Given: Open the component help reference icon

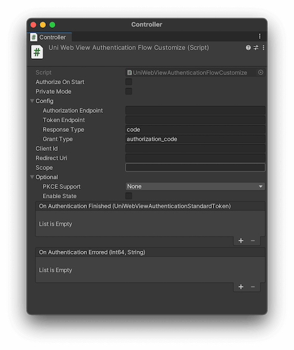Looking at the screenshot, I should [x=248, y=48].
